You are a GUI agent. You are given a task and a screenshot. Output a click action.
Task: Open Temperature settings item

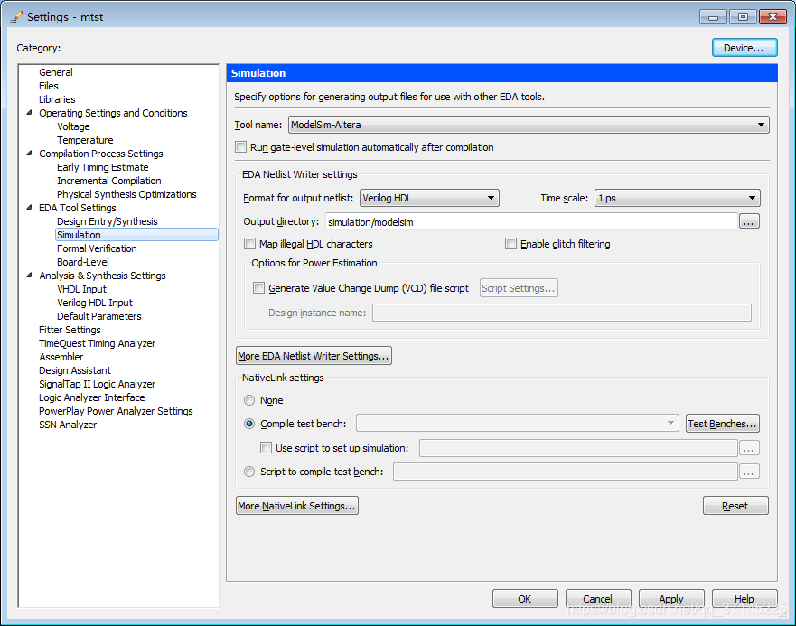click(x=85, y=140)
